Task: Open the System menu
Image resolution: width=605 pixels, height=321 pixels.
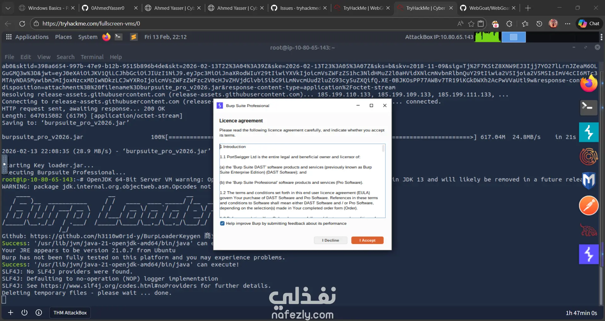Action: 88,37
